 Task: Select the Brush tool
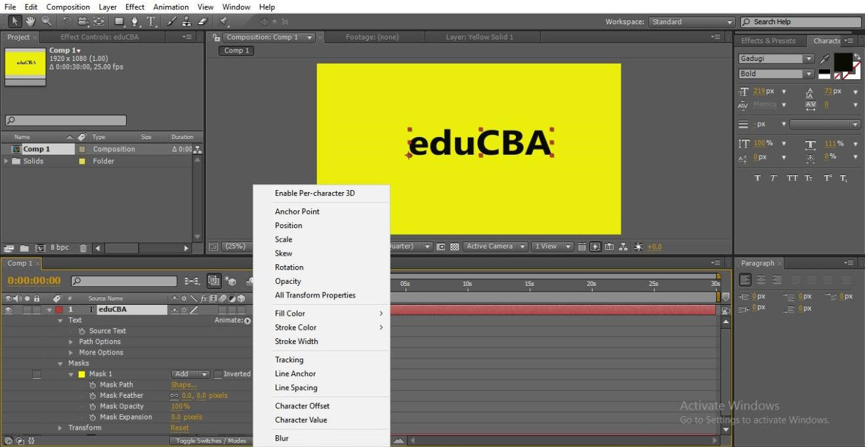[x=171, y=22]
